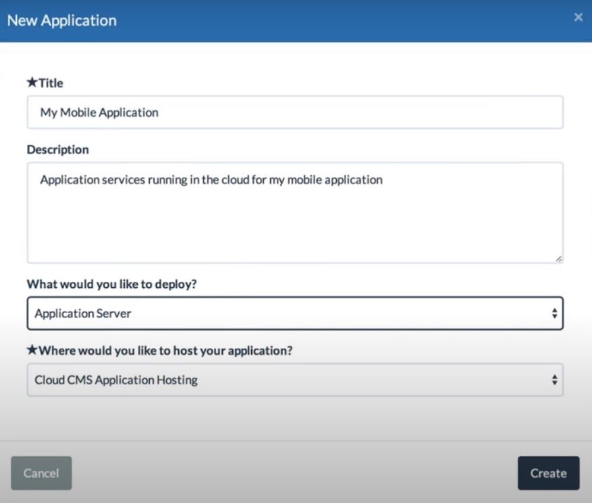Click the up-down arrows on Application Server dropdown
The height and width of the screenshot is (503, 592).
point(554,314)
